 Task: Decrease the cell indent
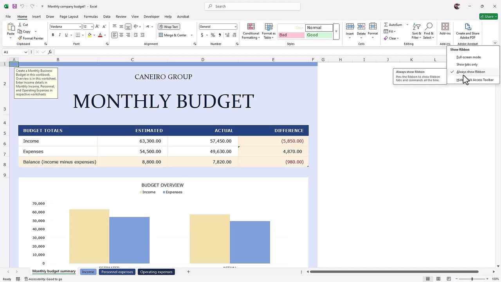point(136,35)
